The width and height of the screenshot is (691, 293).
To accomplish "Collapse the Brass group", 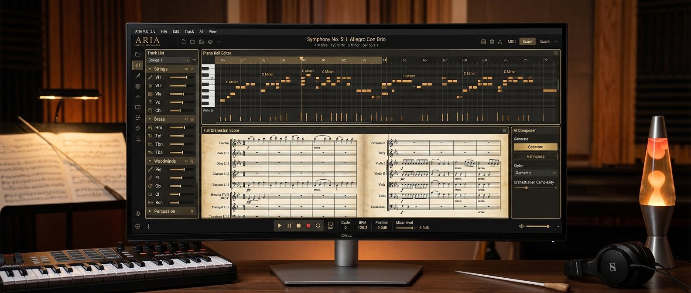I will click(x=150, y=119).
